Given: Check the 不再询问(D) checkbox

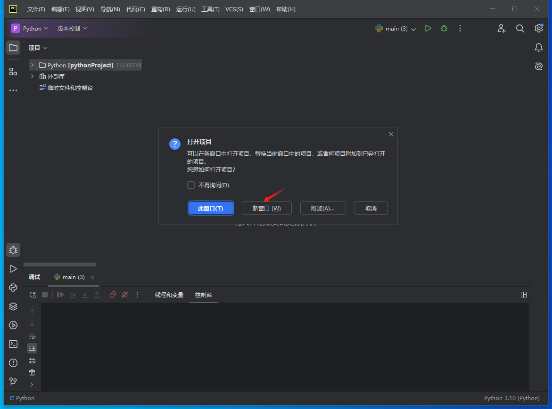Looking at the screenshot, I should click(191, 185).
